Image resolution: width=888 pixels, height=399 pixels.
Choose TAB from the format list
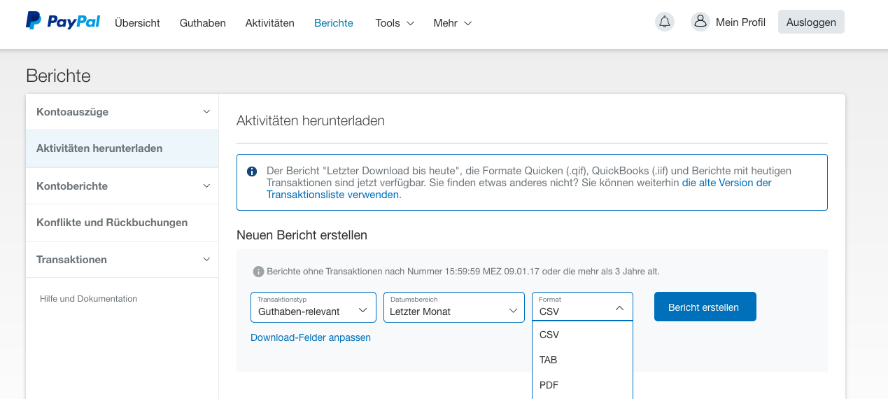pos(549,360)
